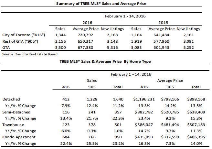Click the 2016 column header
The width and height of the screenshot is (212, 149).
tap(87, 23)
